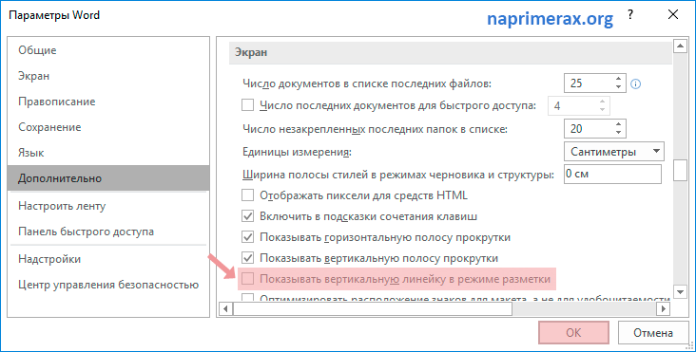This screenshot has width=696, height=352.
Task: Increase unpinned recent folders count from 20
Action: [619, 124]
